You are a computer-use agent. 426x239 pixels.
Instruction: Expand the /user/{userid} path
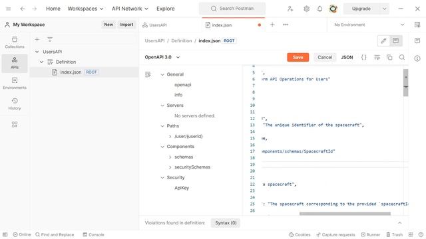pos(170,136)
